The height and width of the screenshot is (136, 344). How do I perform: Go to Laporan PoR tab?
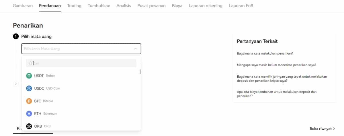pos(241,6)
